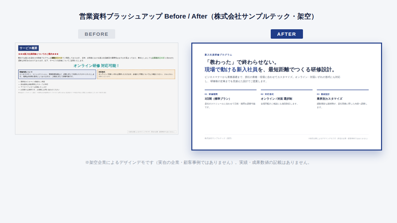Click the 3日間（標準プラン） heading
This screenshot has width=397, height=223.
click(217, 99)
